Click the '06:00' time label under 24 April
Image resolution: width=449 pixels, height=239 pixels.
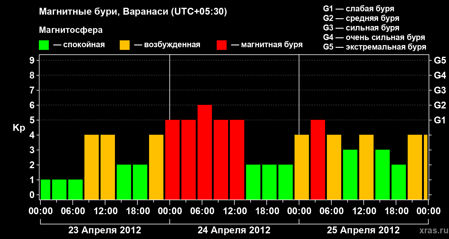[202, 211]
